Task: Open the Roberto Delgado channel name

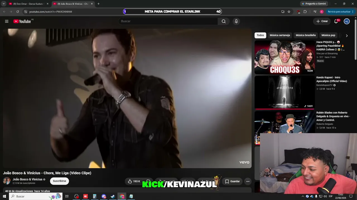Action: click(x=325, y=124)
